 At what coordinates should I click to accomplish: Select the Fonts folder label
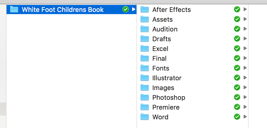coord(161,68)
